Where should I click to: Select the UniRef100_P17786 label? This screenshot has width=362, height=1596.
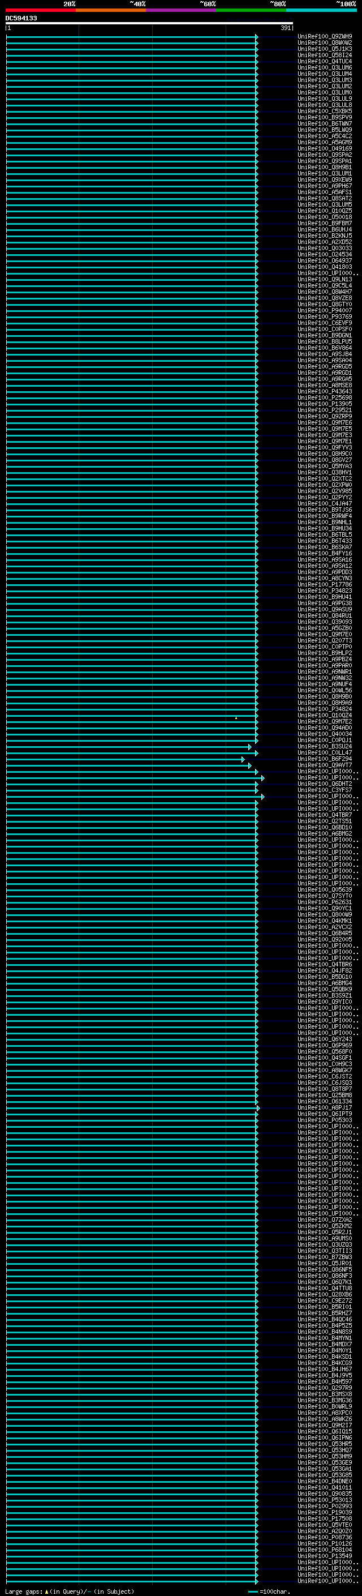325,584
